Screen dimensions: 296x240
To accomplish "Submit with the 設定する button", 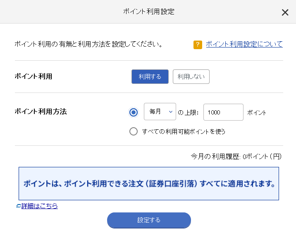I will coord(149,220).
